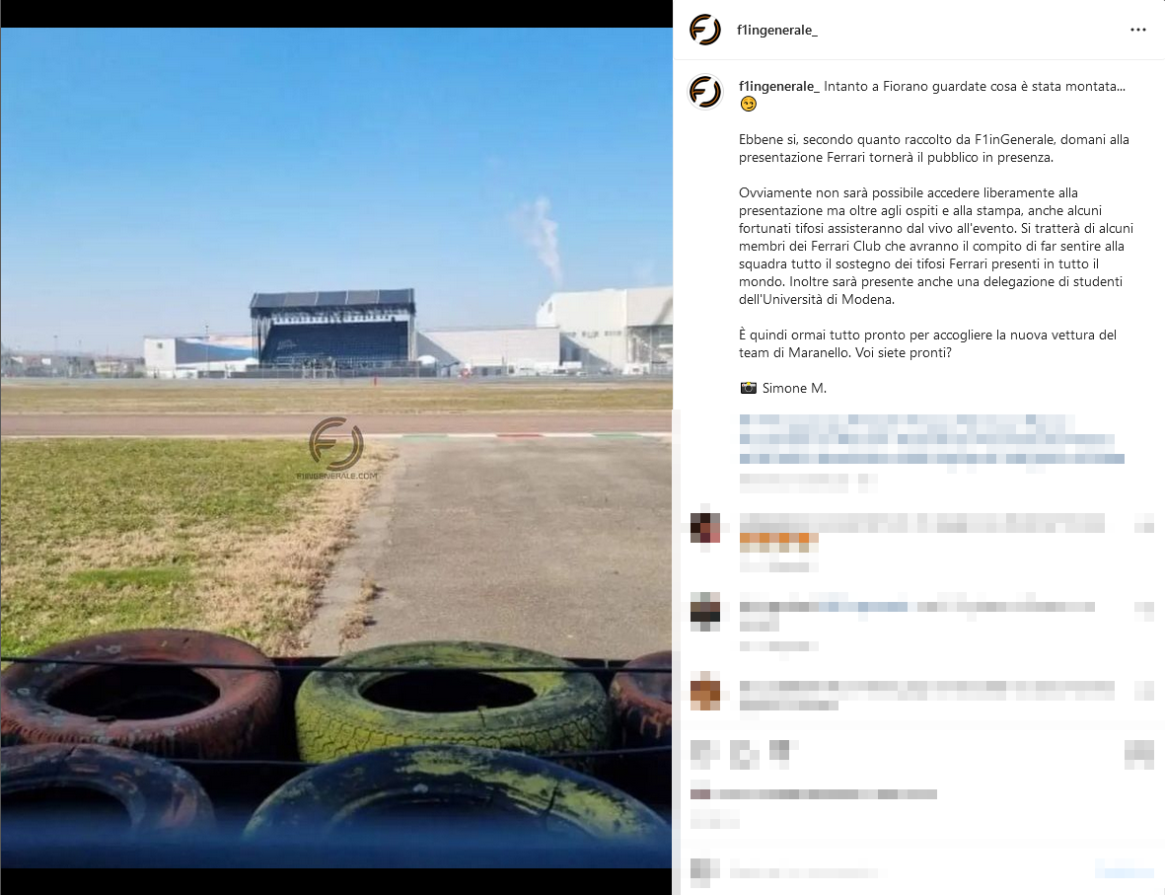The image size is (1165, 895).
Task: Open the list of likes below the action icons
Action: click(814, 794)
